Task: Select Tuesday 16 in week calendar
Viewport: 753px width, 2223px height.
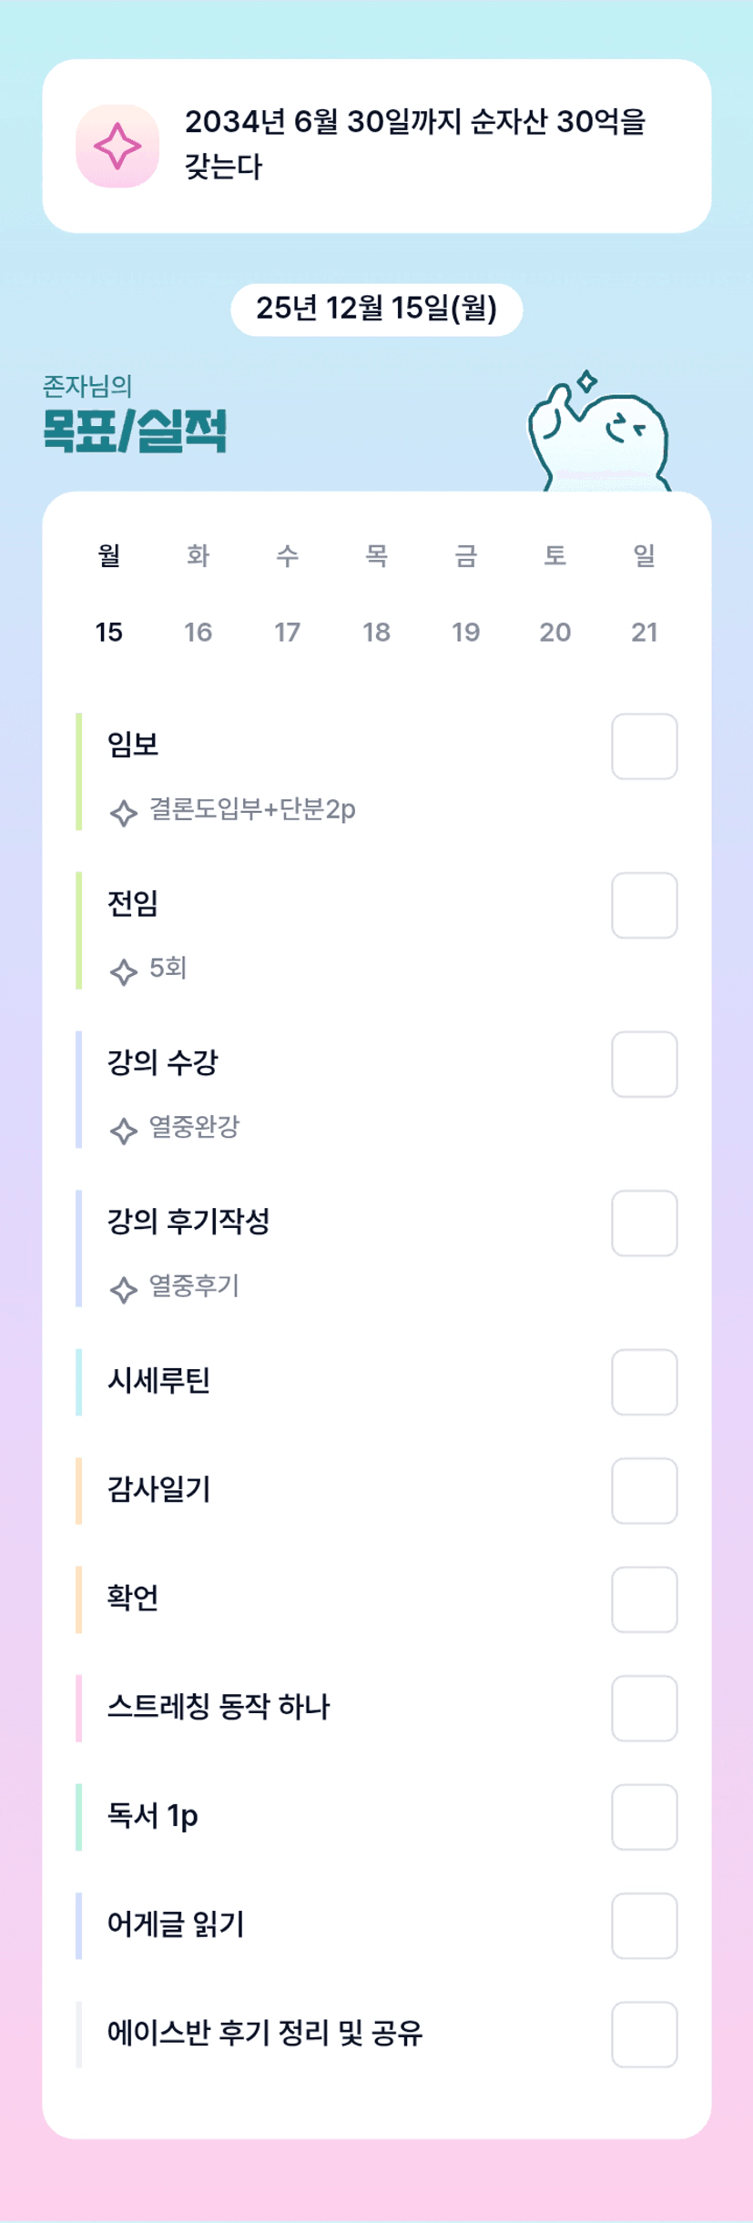Action: coord(198,632)
